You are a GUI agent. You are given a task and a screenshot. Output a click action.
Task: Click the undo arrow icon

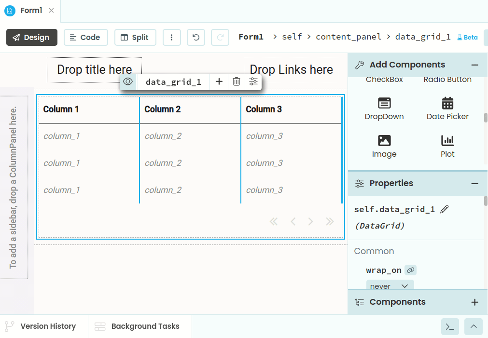pyautogui.click(x=196, y=37)
